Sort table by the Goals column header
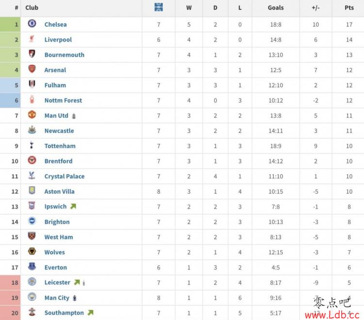Screen dimensions: 364x320 (x=276, y=8)
